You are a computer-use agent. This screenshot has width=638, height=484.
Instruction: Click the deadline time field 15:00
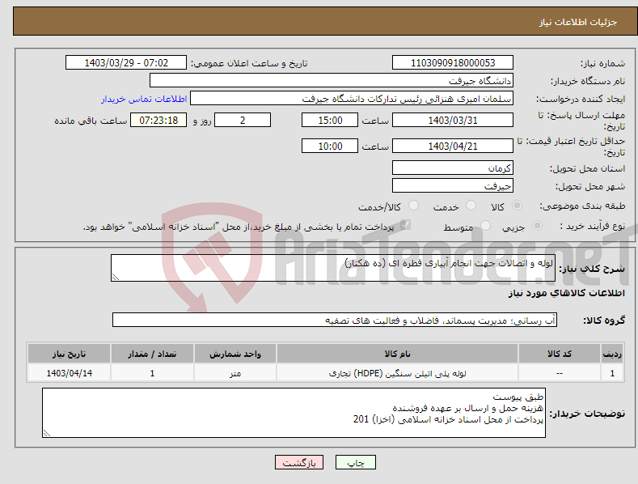pyautogui.click(x=330, y=120)
